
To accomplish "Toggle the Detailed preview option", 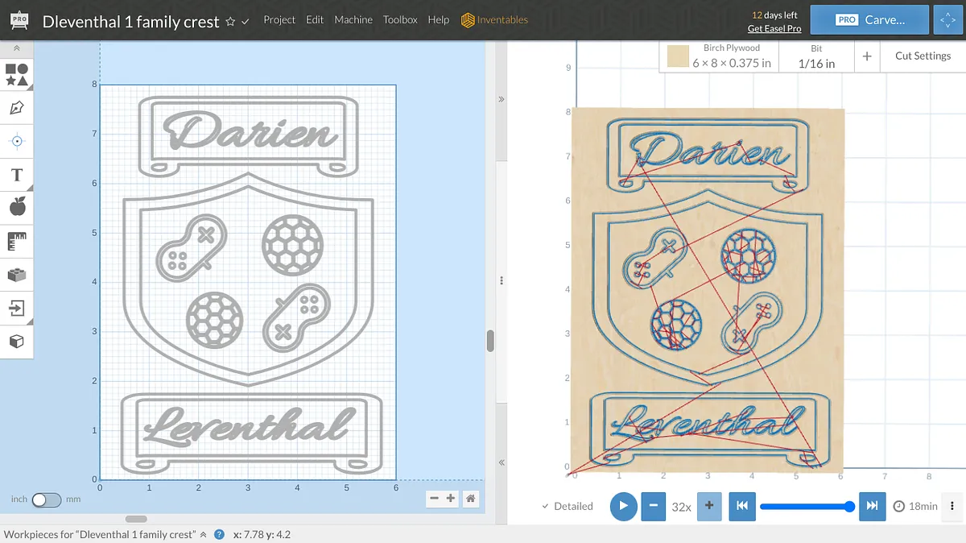I will [568, 506].
